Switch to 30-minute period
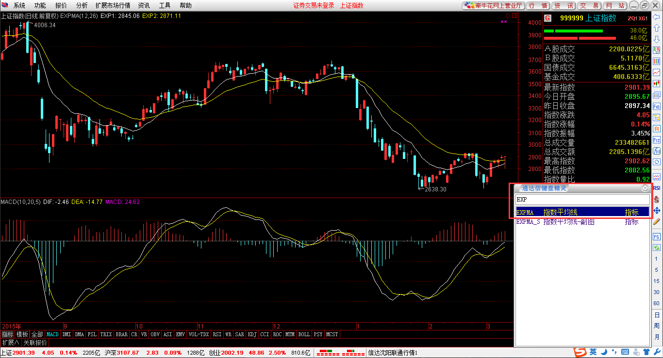 pos(657,292)
